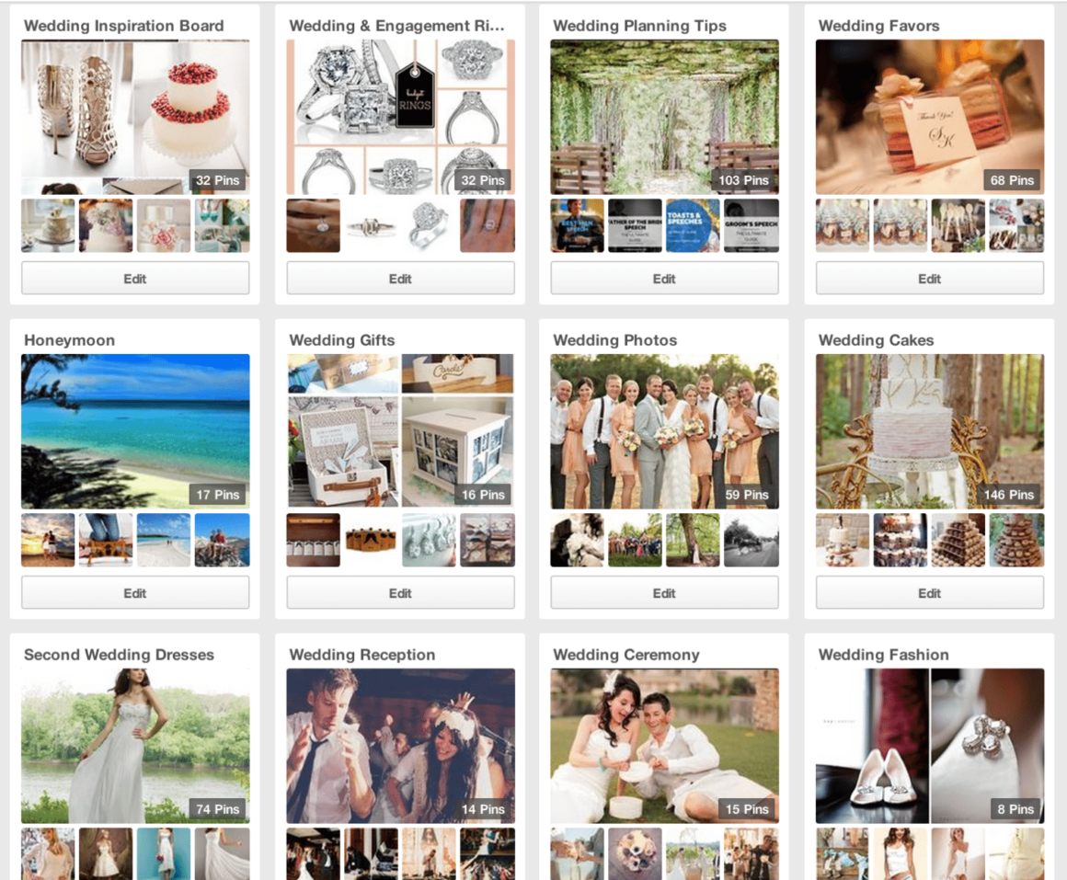The width and height of the screenshot is (1067, 880).
Task: Open the Wedding Fashion board title
Action: [x=883, y=655]
